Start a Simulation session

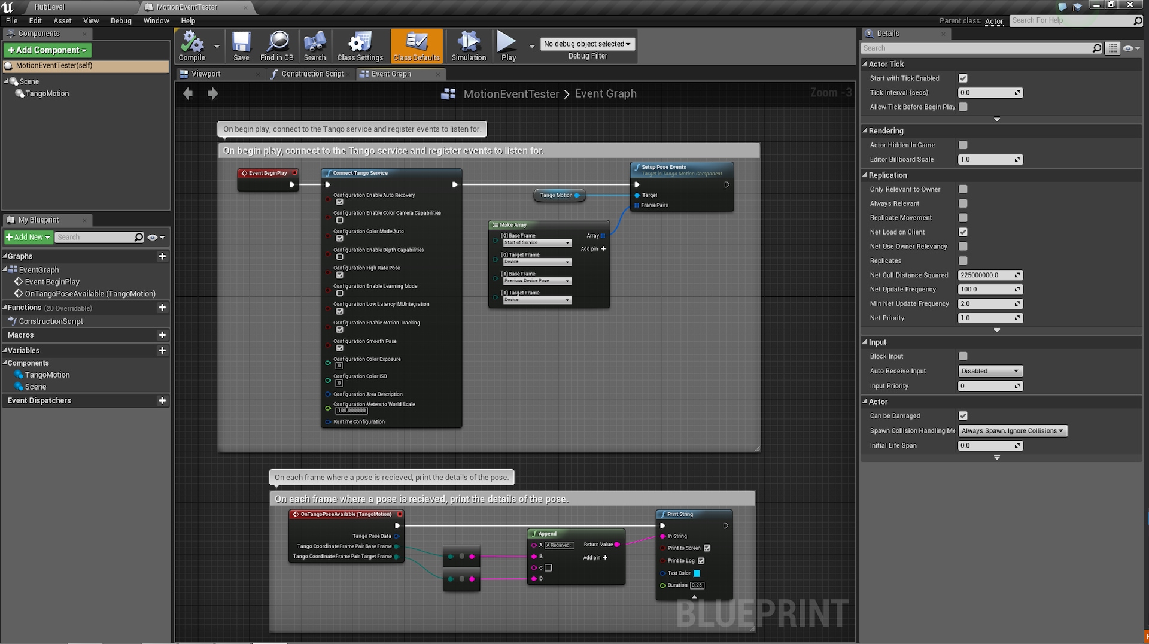tap(468, 45)
